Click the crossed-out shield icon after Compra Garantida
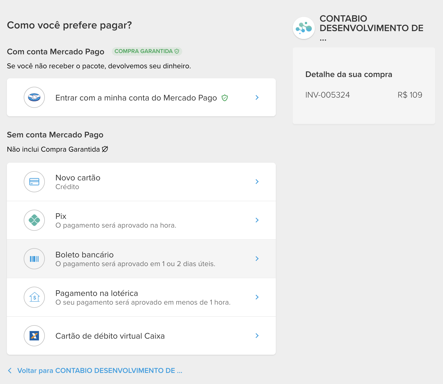The height and width of the screenshot is (384, 443). coord(105,149)
